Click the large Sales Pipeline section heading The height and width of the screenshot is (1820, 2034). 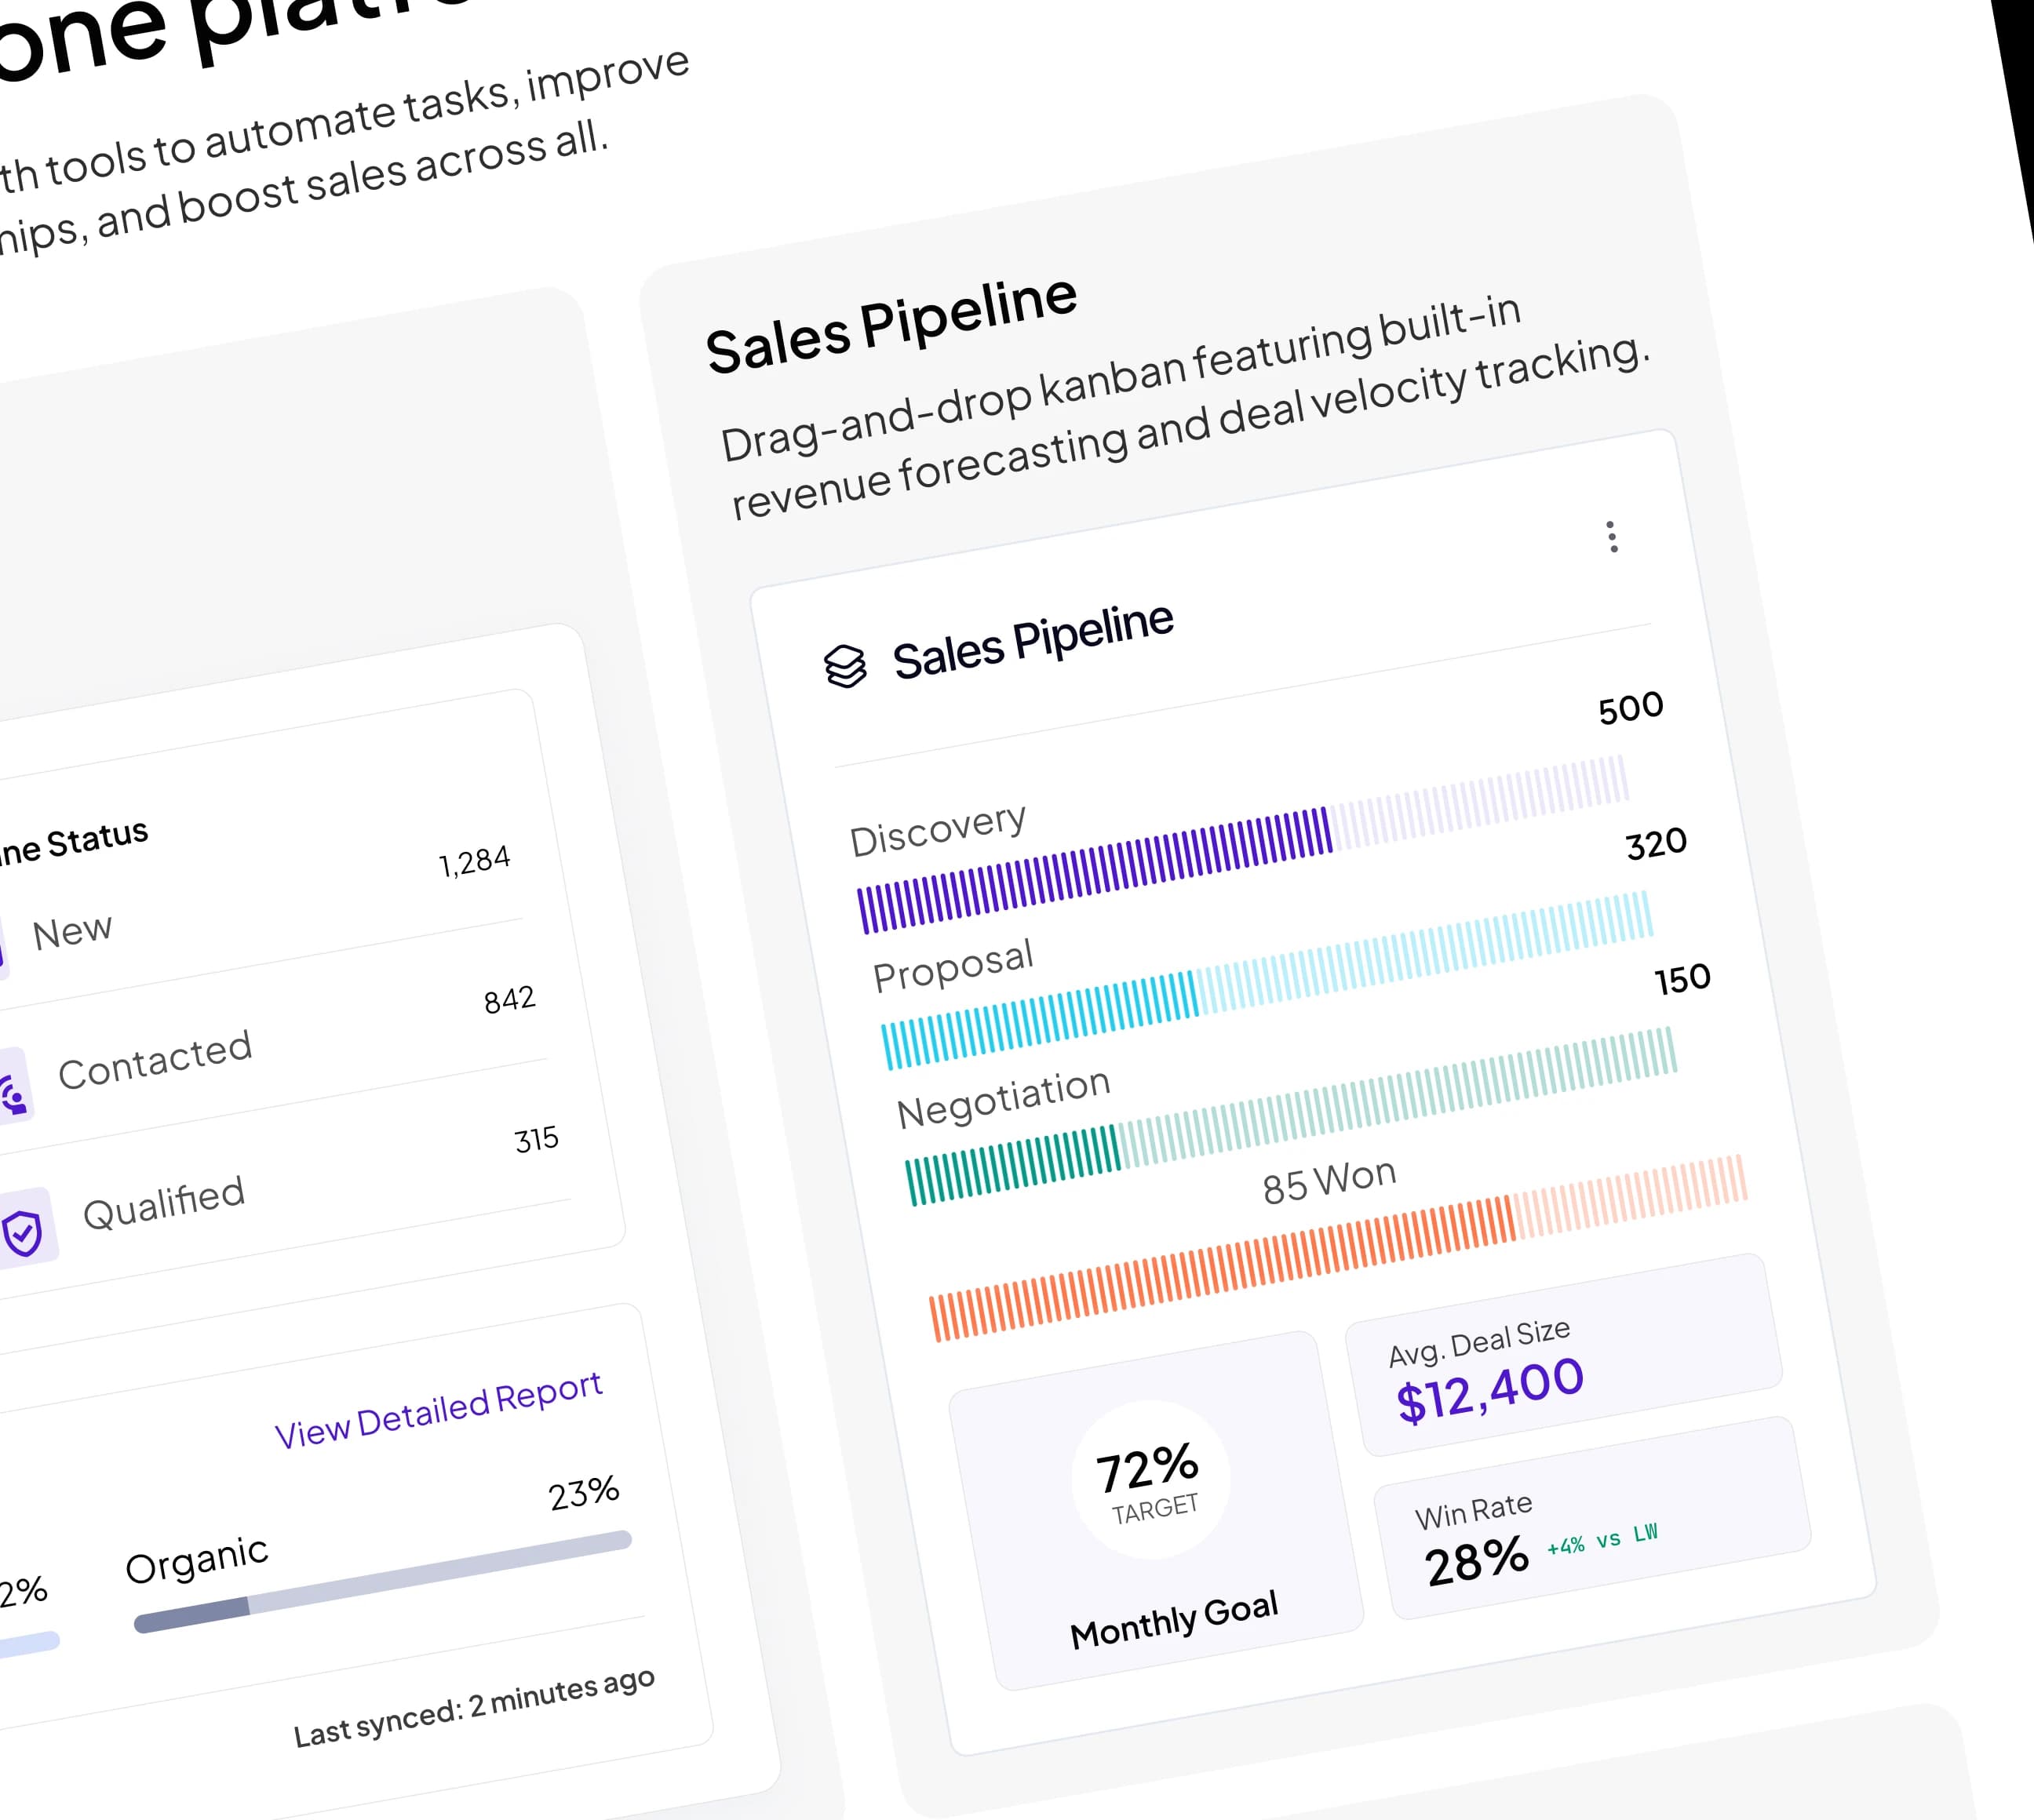tap(891, 326)
